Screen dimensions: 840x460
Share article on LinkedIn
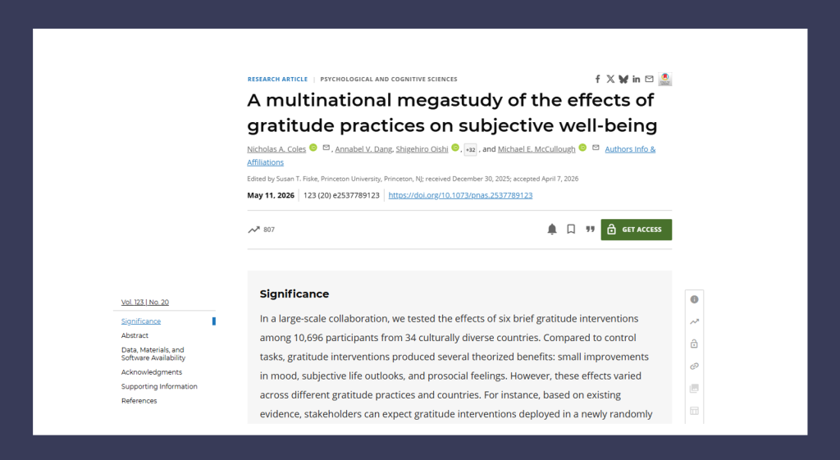[636, 80]
